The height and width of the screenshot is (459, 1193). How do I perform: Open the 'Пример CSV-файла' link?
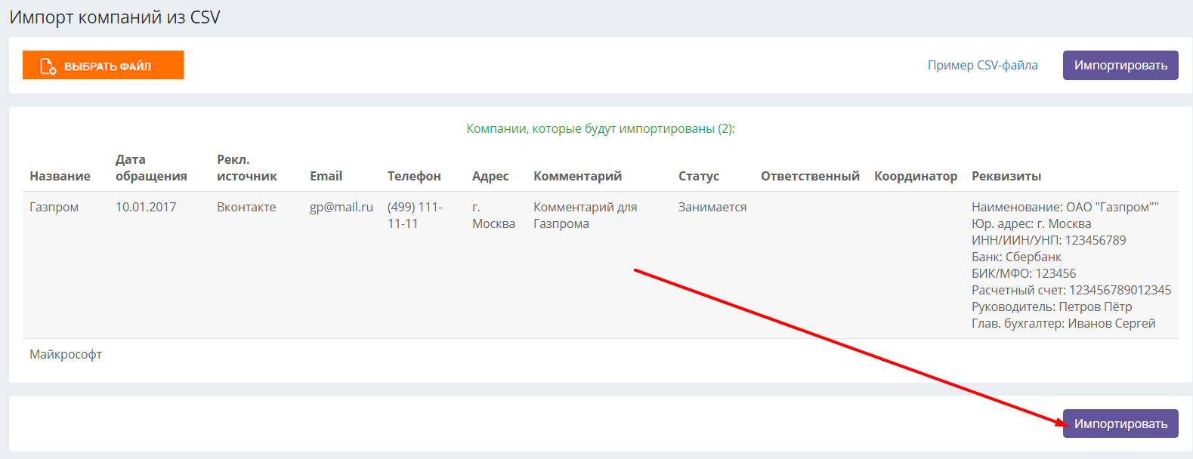982,65
